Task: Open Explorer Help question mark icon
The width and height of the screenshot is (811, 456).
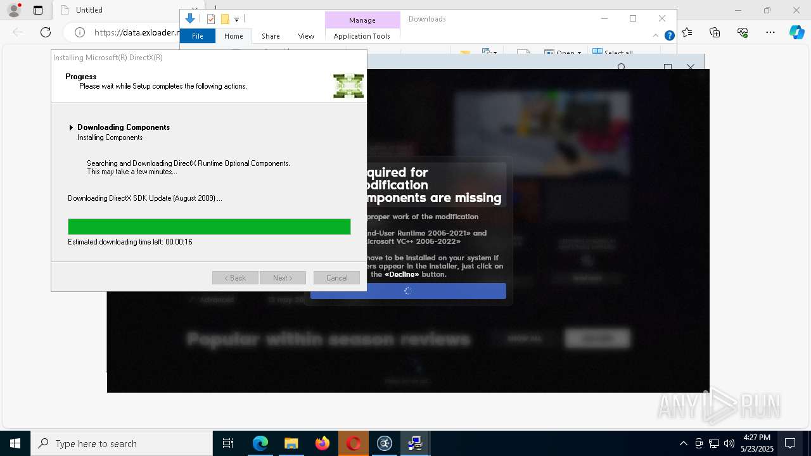Action: tap(669, 36)
